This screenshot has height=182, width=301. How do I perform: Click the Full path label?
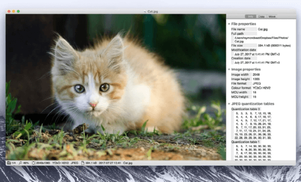click(x=237, y=33)
